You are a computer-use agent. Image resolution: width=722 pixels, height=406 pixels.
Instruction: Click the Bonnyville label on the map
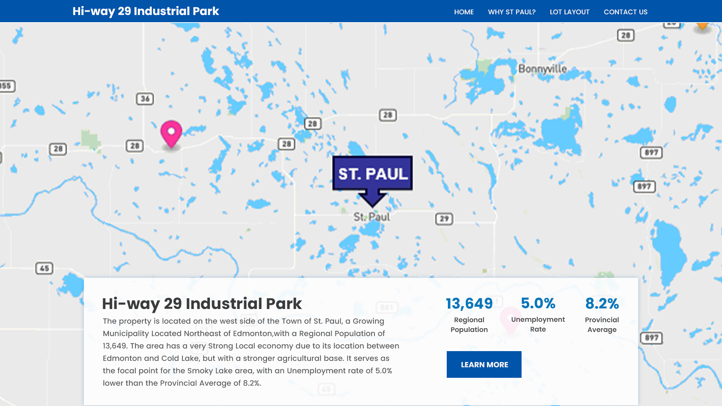[542, 69]
